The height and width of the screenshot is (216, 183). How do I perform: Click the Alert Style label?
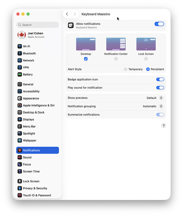[x=75, y=69]
